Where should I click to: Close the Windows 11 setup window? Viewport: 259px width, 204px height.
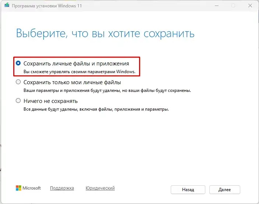click(x=250, y=6)
